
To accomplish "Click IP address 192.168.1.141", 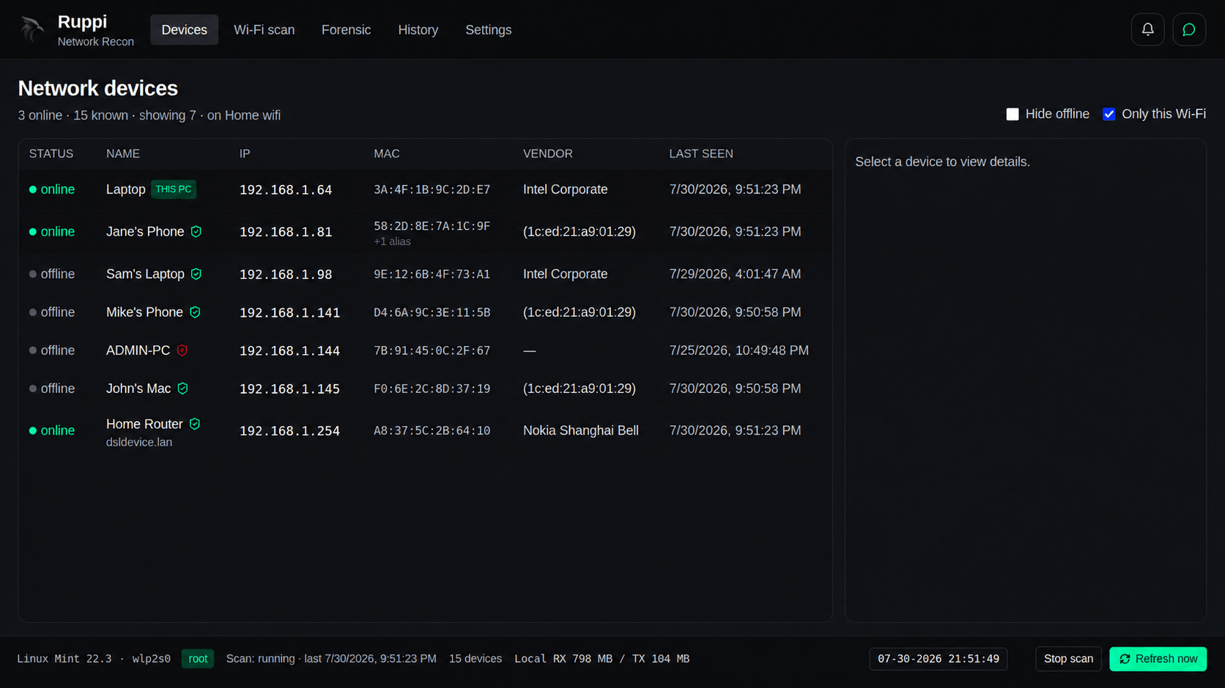I will (x=289, y=313).
